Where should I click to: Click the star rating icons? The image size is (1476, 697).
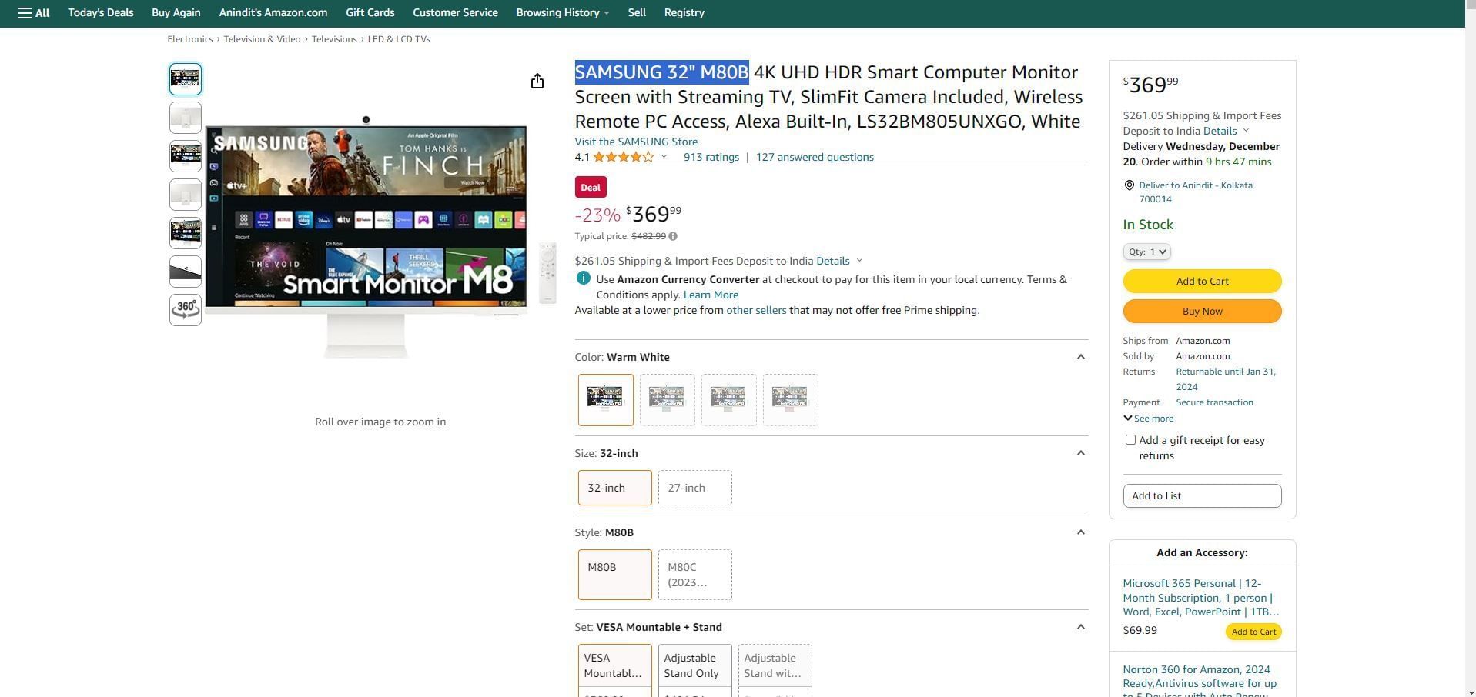click(623, 158)
